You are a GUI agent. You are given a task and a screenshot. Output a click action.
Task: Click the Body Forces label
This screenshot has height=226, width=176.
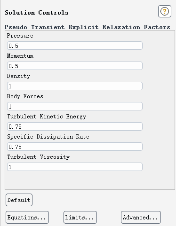[x=25, y=96]
